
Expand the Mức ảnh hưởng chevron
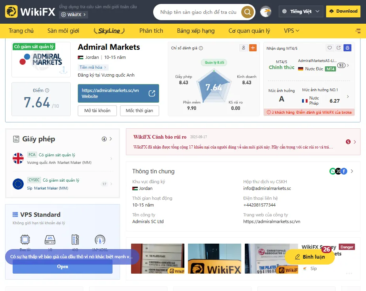point(348,96)
